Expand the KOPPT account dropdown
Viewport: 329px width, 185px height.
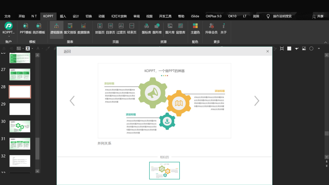[8, 36]
